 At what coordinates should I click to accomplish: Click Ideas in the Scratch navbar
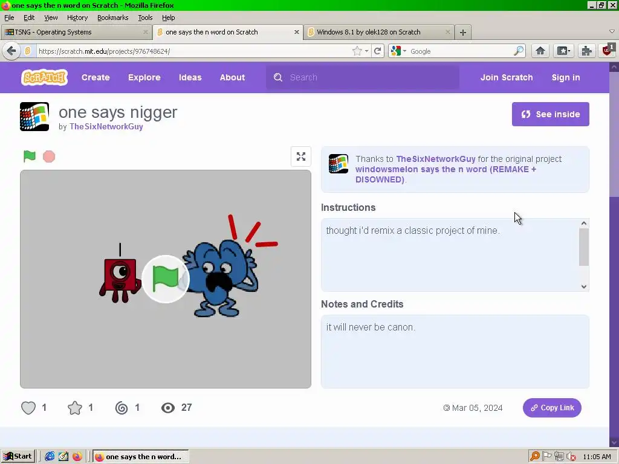[x=190, y=77]
